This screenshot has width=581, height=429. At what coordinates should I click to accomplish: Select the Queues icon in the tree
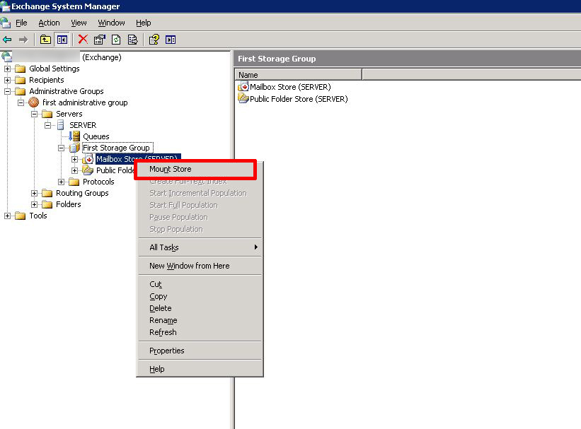(x=74, y=136)
